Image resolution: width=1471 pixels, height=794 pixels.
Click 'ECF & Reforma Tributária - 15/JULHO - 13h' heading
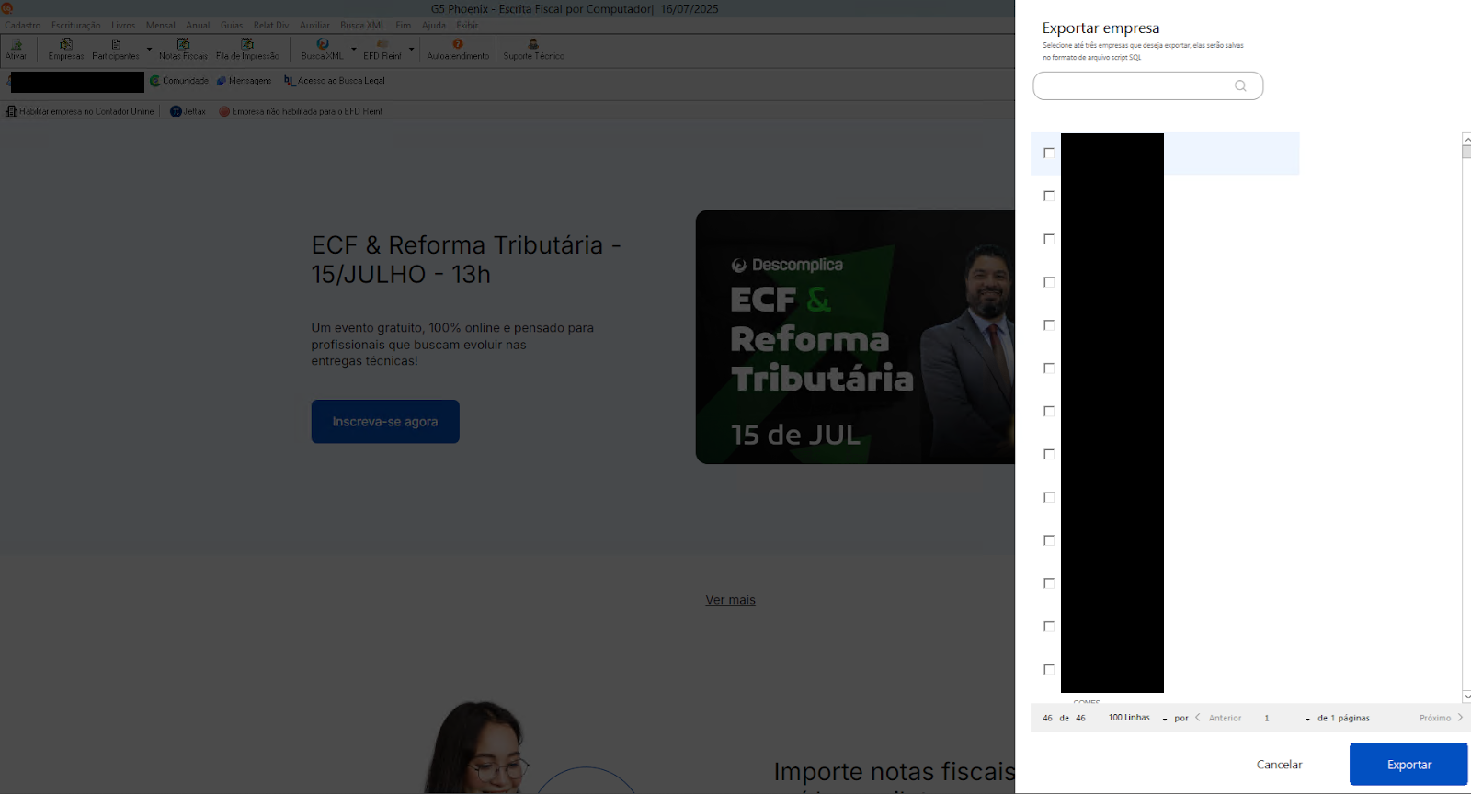click(466, 260)
